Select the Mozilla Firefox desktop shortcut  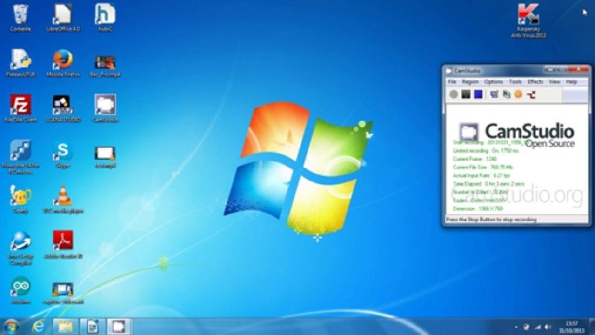point(63,63)
